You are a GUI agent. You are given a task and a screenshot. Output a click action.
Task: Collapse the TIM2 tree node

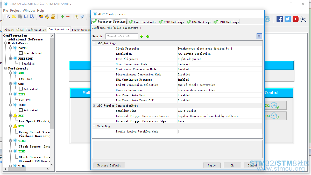(x=11, y=141)
